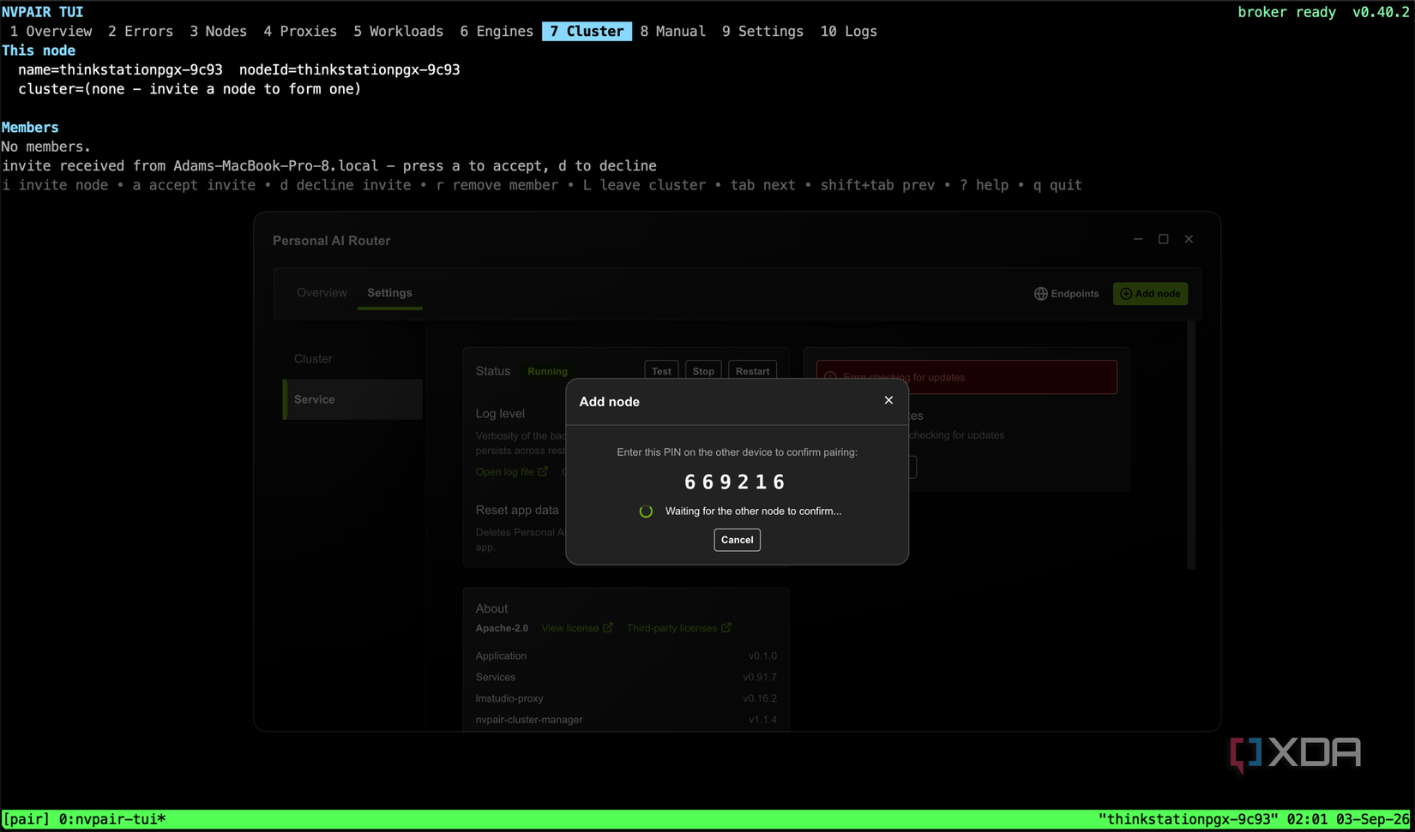Click the Apache-2.0 license label
The image size is (1415, 832).
(x=502, y=628)
